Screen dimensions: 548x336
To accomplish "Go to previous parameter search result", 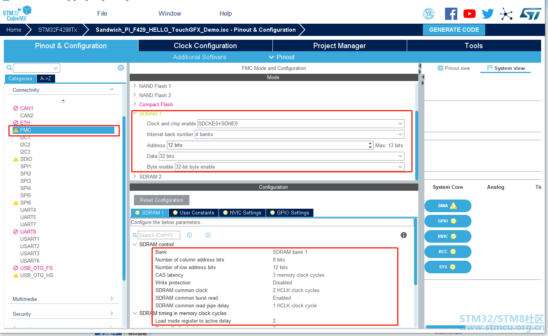I will 189,235.
